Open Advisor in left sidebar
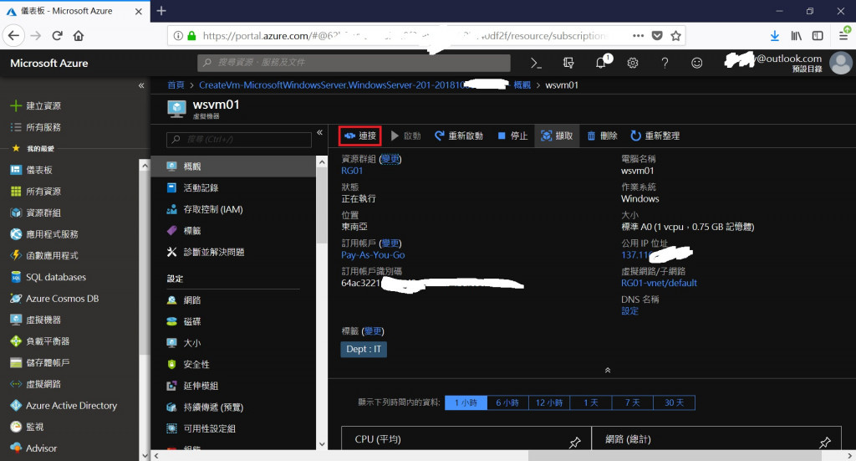The height and width of the screenshot is (461, 856). [x=33, y=448]
